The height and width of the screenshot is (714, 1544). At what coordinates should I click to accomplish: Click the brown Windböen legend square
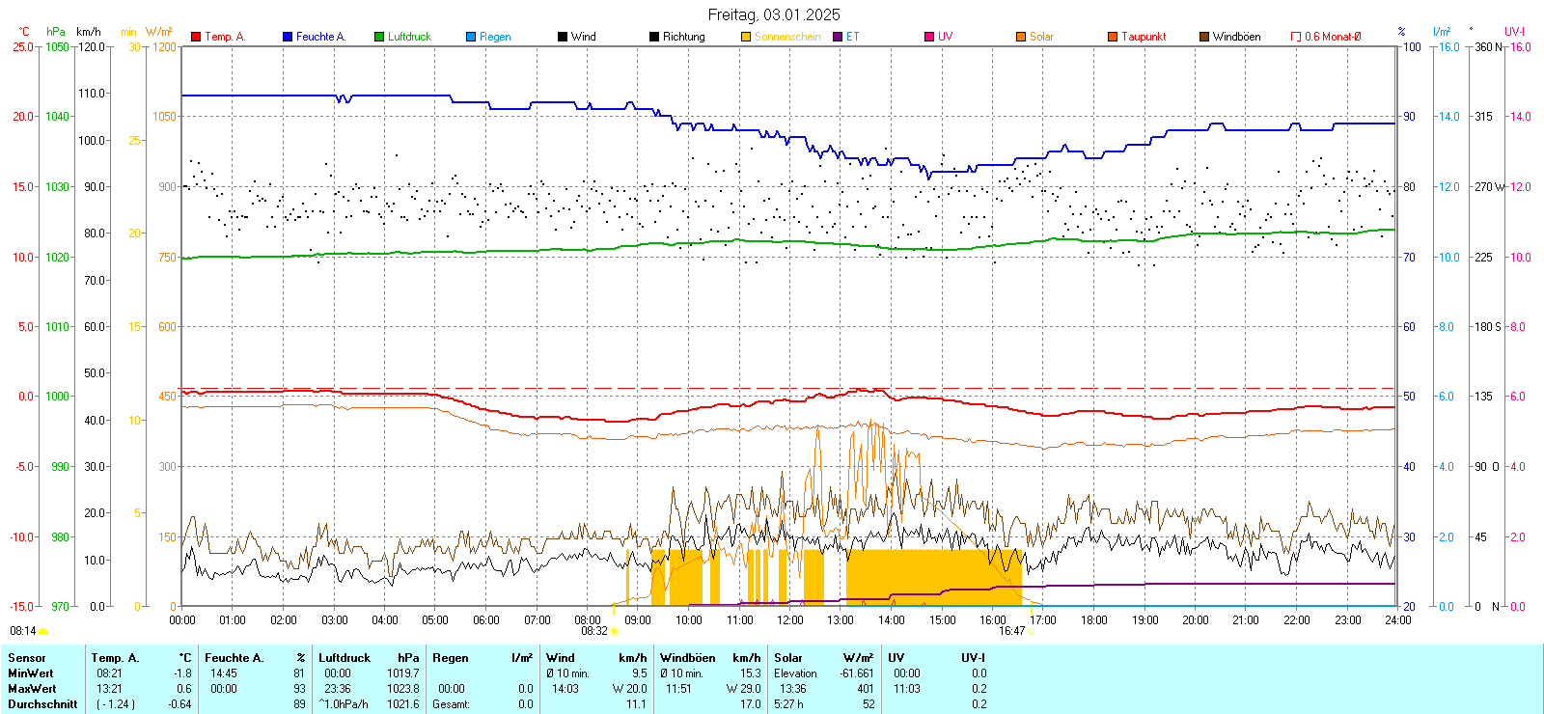click(1204, 37)
